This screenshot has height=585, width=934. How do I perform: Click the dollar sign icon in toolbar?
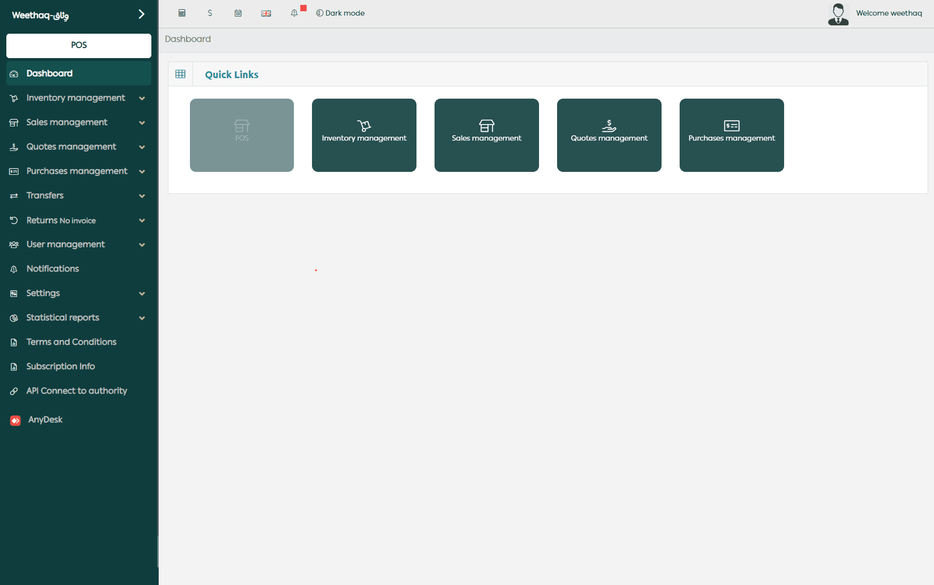click(x=210, y=13)
